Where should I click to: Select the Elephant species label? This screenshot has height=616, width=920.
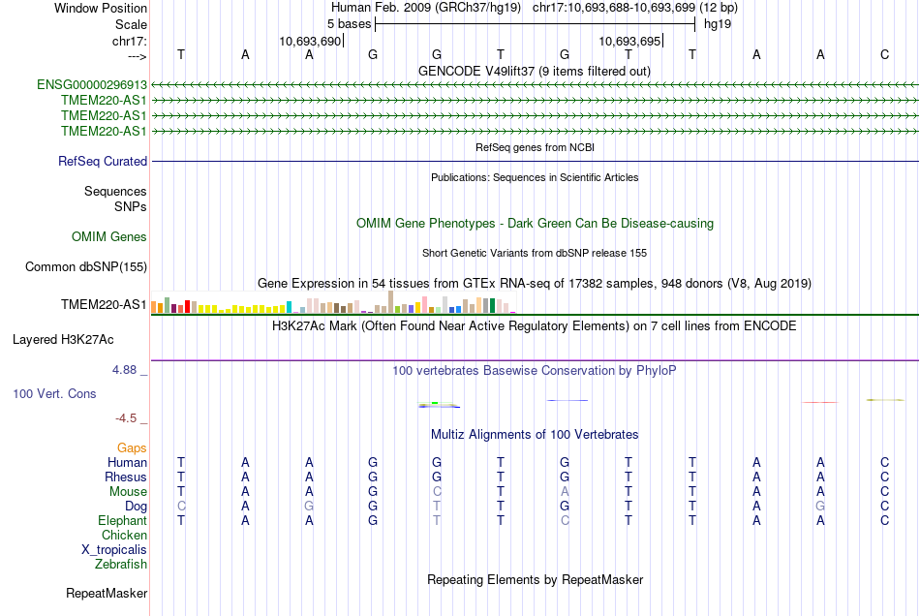(x=122, y=521)
